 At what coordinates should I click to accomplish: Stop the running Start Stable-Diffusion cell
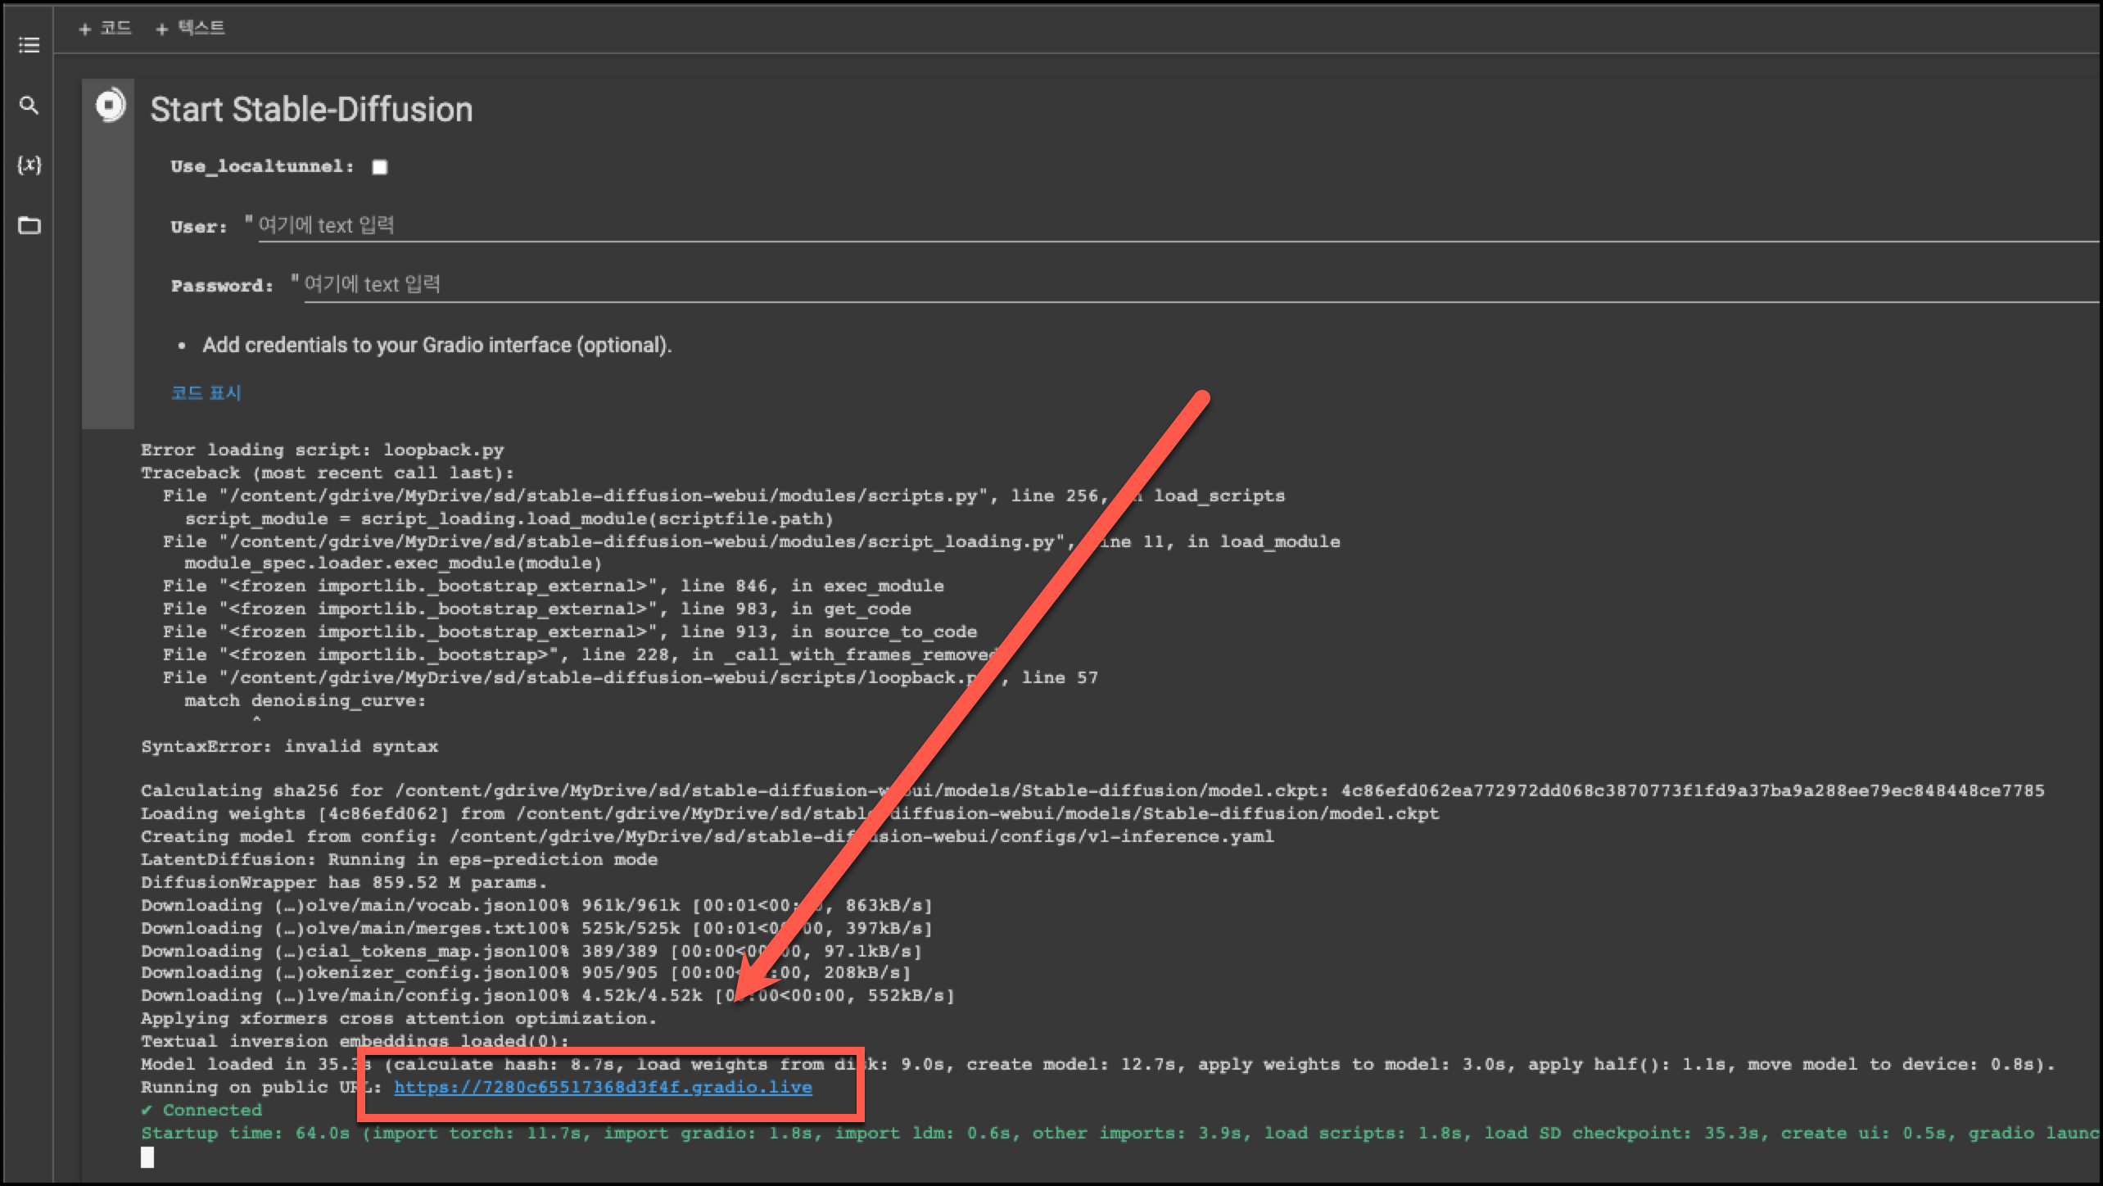[x=110, y=106]
